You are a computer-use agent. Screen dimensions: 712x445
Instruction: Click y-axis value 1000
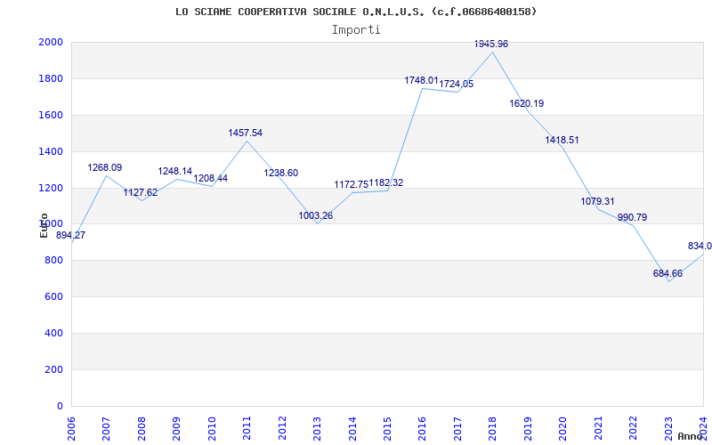(x=51, y=224)
